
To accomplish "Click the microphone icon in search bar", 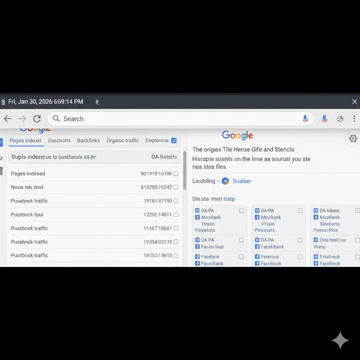I will point(305,118).
